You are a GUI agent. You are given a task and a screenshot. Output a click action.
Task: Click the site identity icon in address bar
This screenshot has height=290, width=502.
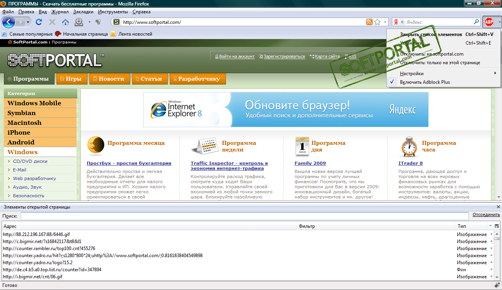coord(117,22)
